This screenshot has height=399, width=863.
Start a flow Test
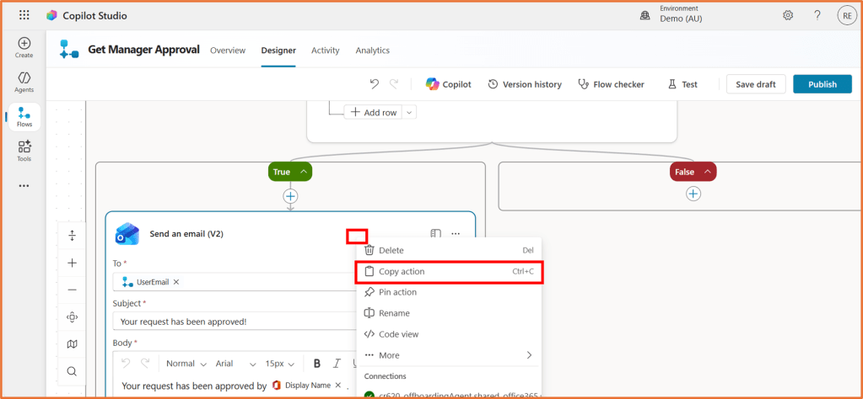682,84
